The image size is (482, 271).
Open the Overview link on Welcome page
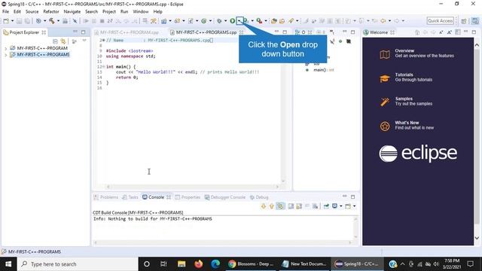(416, 53)
